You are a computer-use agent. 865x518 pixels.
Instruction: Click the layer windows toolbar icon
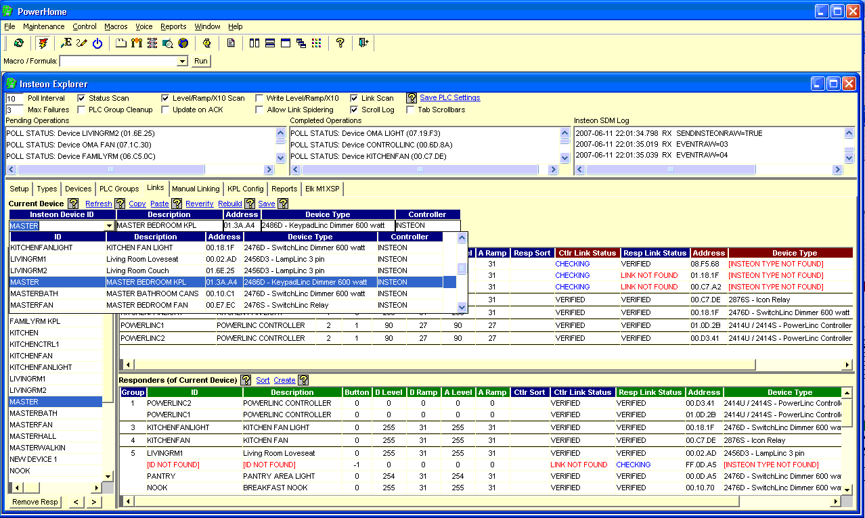click(x=286, y=43)
